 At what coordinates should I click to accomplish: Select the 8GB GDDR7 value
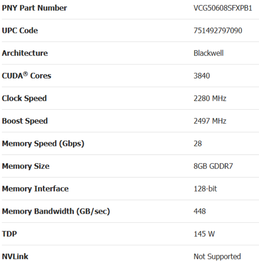coord(213,166)
